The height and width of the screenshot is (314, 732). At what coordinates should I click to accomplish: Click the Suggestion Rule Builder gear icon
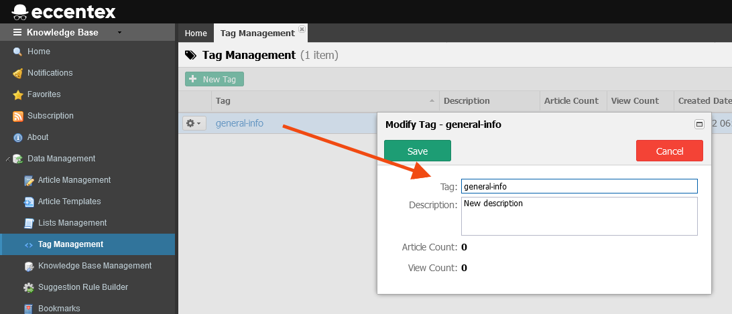[29, 287]
